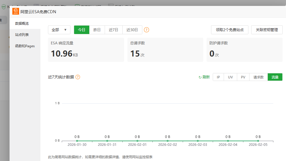Click 领取2个免费站点 button
The height and width of the screenshot is (161, 286).
pos(230,30)
